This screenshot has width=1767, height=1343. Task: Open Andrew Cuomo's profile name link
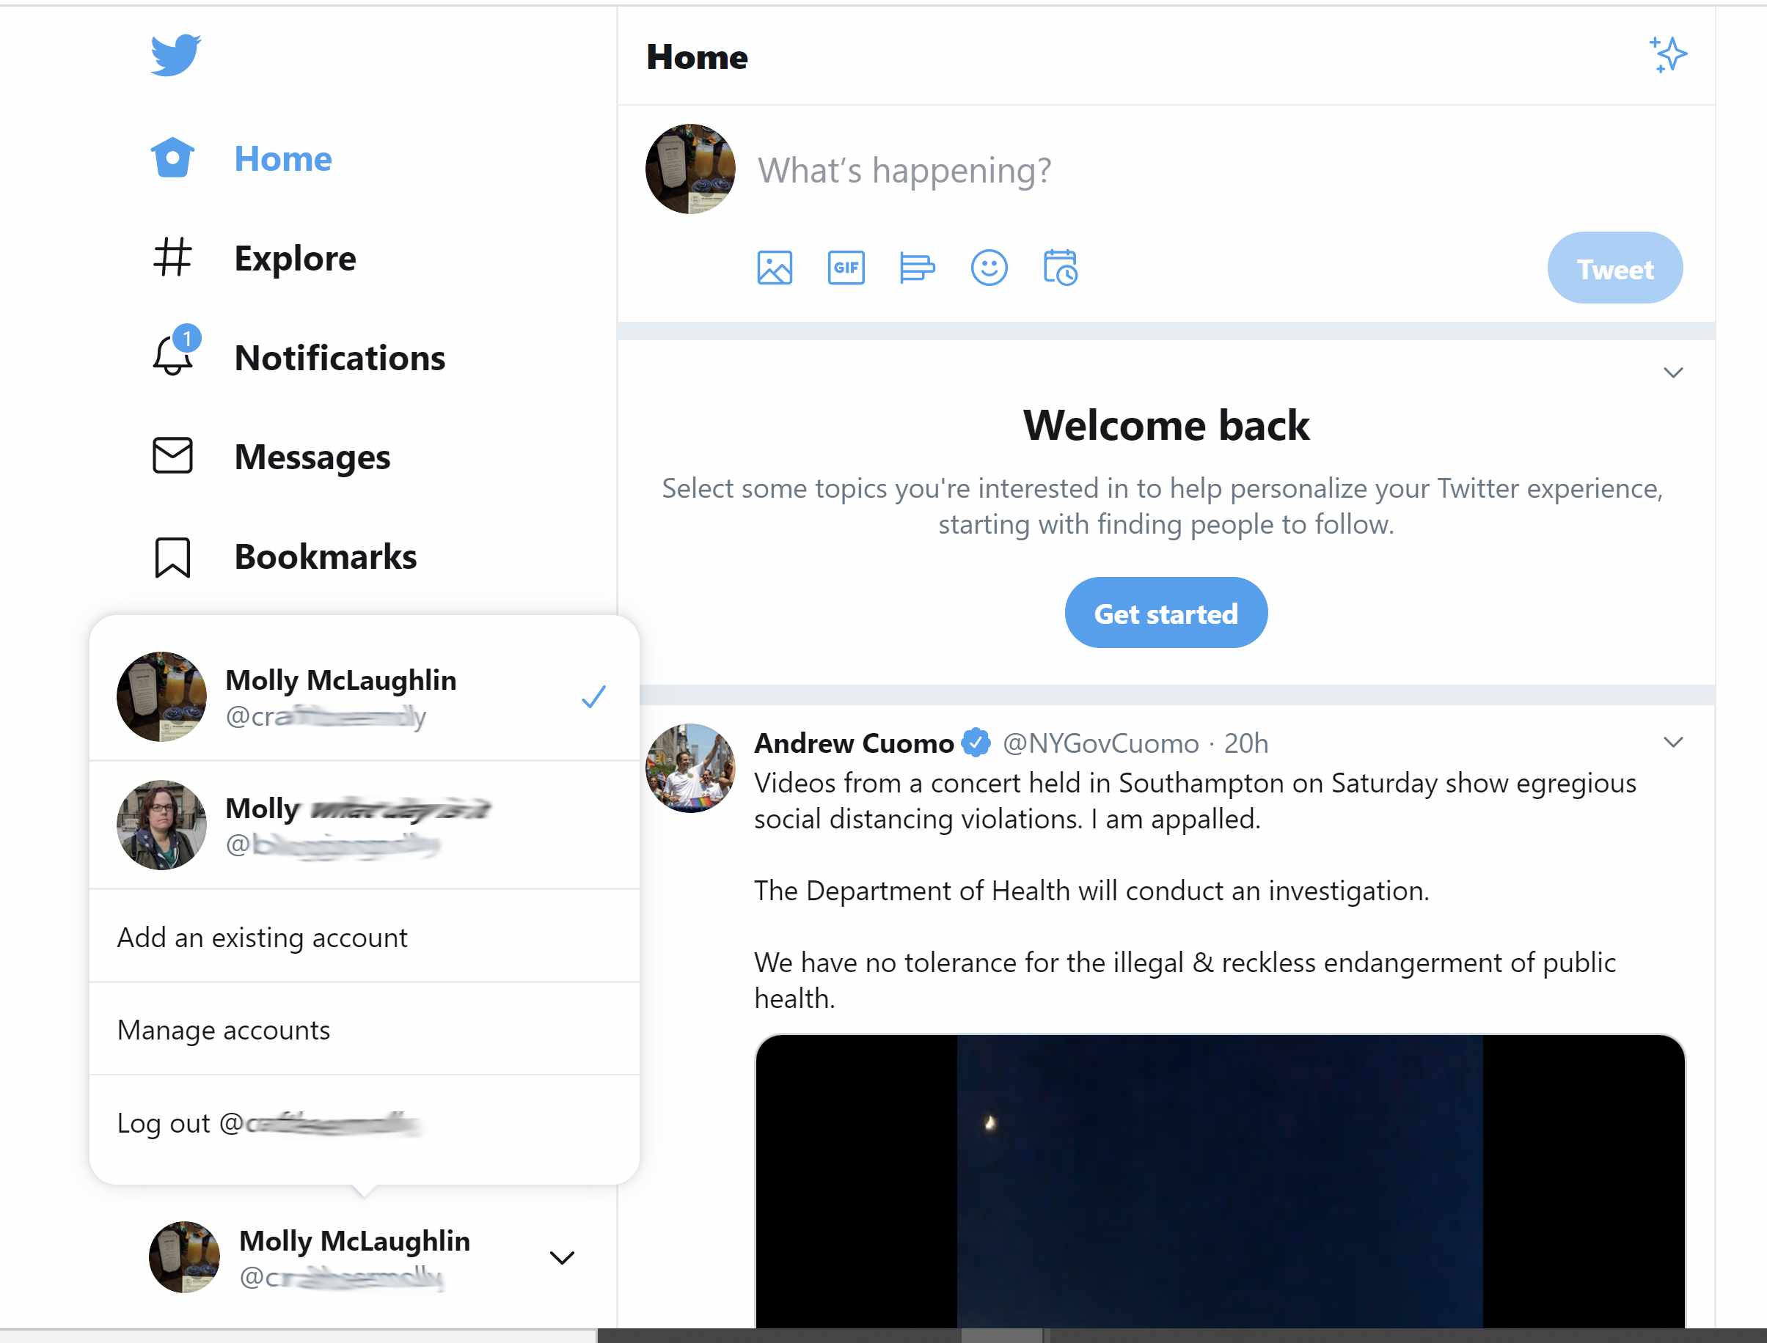(854, 743)
